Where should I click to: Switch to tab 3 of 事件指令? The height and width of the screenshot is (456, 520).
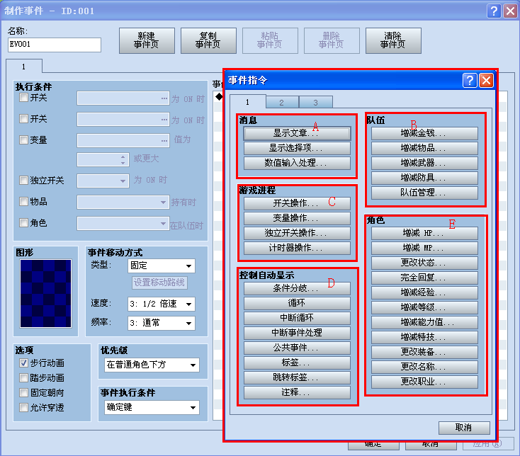click(x=316, y=103)
